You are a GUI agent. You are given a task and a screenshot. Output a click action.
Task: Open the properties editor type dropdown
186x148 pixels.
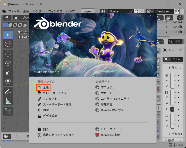pyautogui.click(x=160, y=42)
